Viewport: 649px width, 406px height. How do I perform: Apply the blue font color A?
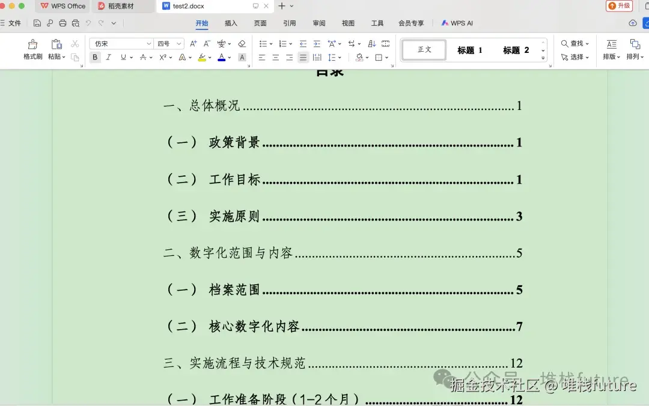tap(222, 58)
